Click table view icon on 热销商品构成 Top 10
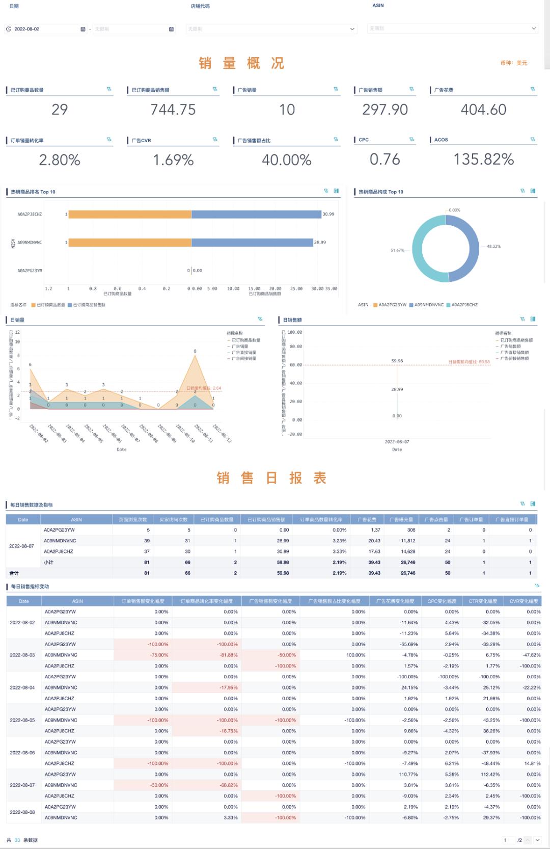Viewport: 550px width, 849px height. 533,191
